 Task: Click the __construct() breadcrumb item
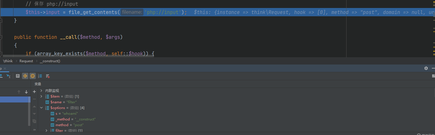click(50, 61)
